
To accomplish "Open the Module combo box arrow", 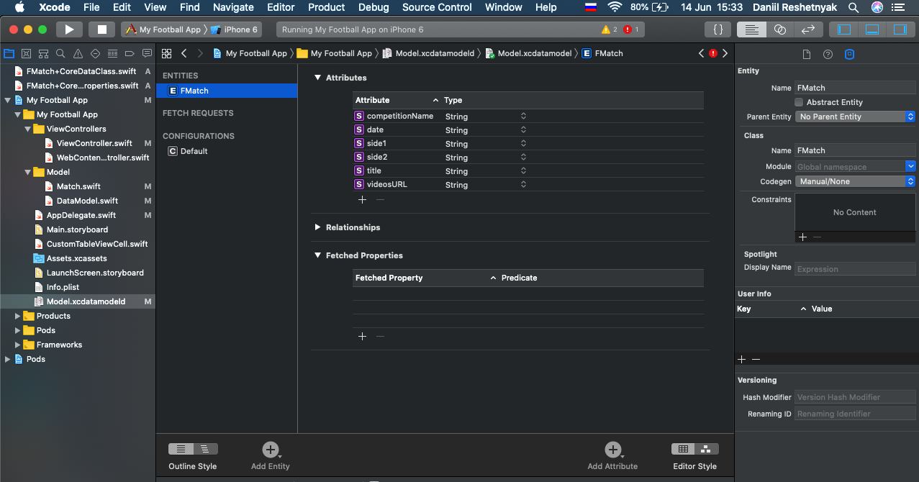I will (x=910, y=166).
